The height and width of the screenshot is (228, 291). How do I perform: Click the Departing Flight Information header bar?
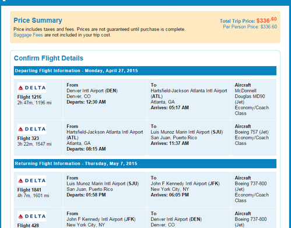point(145,71)
